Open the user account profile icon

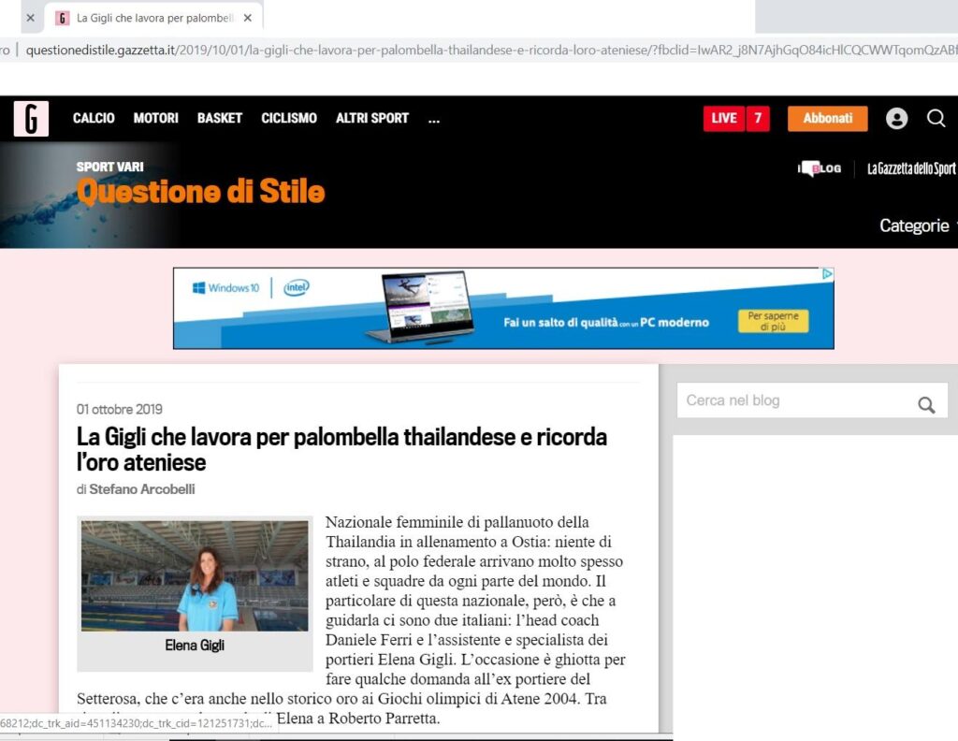(896, 118)
